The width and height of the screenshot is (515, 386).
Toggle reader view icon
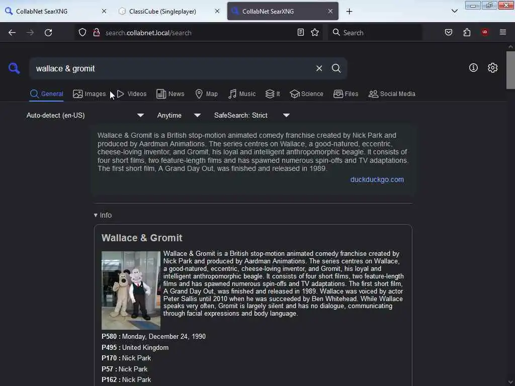point(301,32)
